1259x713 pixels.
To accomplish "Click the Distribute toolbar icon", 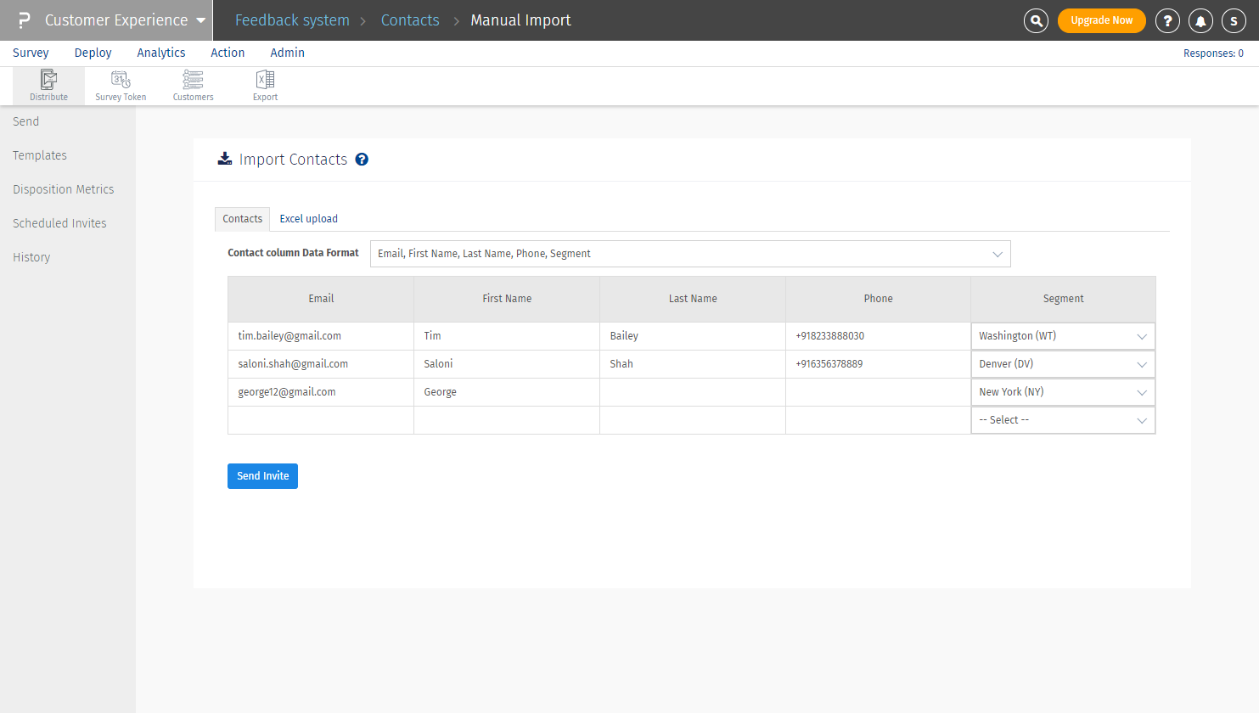I will pyautogui.click(x=48, y=80).
